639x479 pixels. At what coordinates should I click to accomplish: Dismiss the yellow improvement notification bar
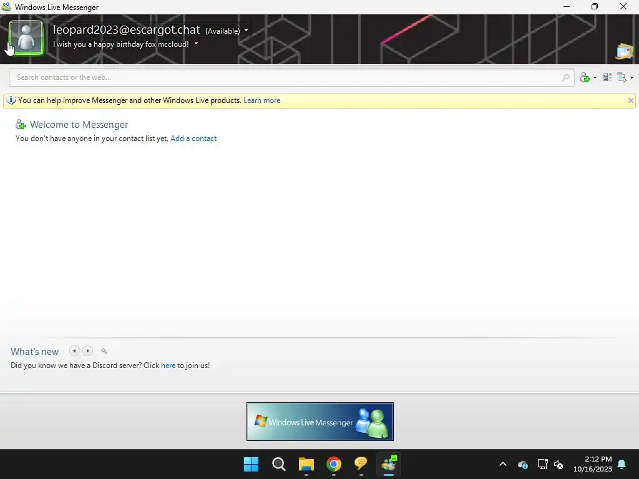coord(630,100)
